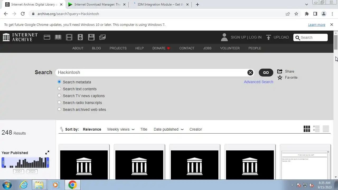Expand the Year Published histogram
338x190 pixels.
click(47, 153)
